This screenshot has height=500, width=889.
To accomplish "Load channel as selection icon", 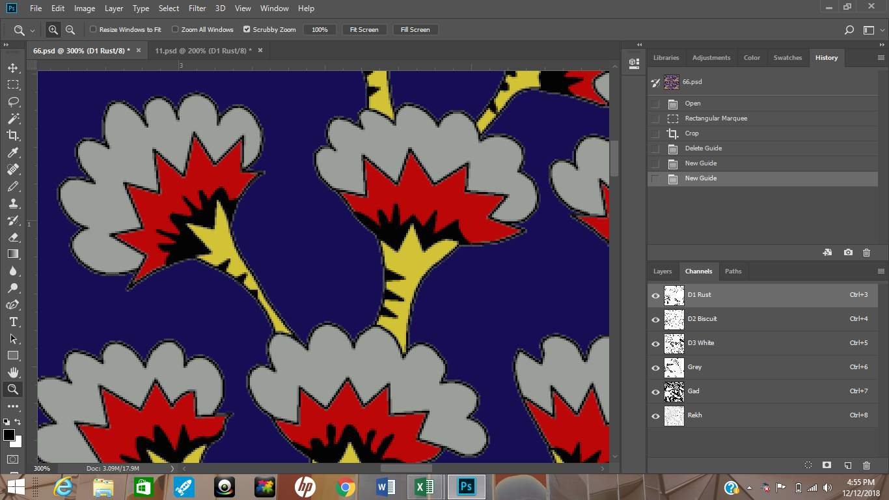I will (808, 465).
